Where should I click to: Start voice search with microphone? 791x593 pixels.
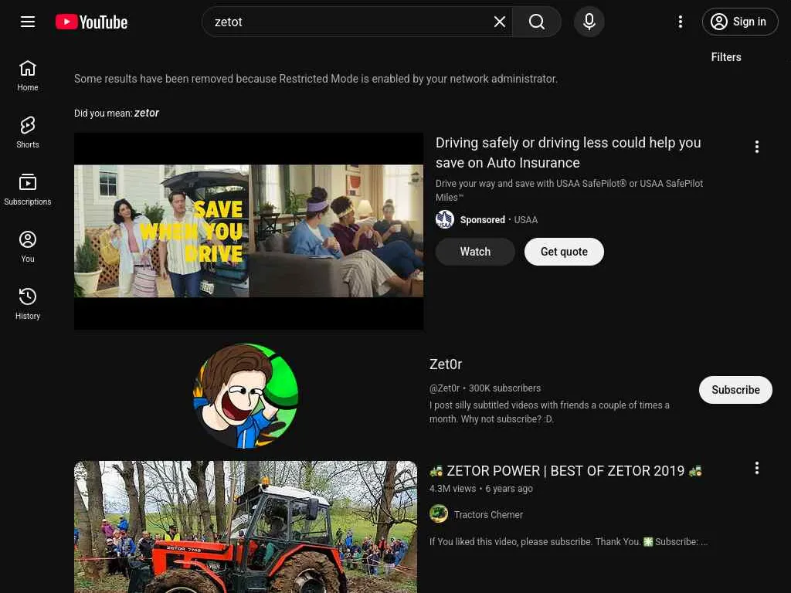click(589, 22)
